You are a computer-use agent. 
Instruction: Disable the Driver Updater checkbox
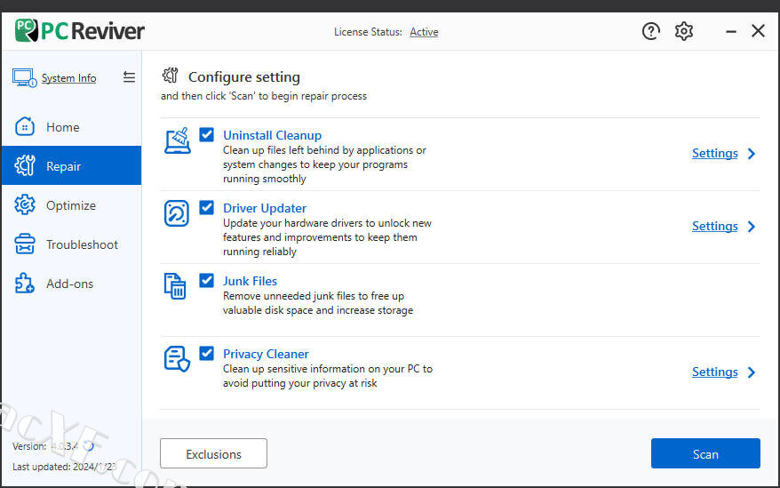(x=207, y=208)
